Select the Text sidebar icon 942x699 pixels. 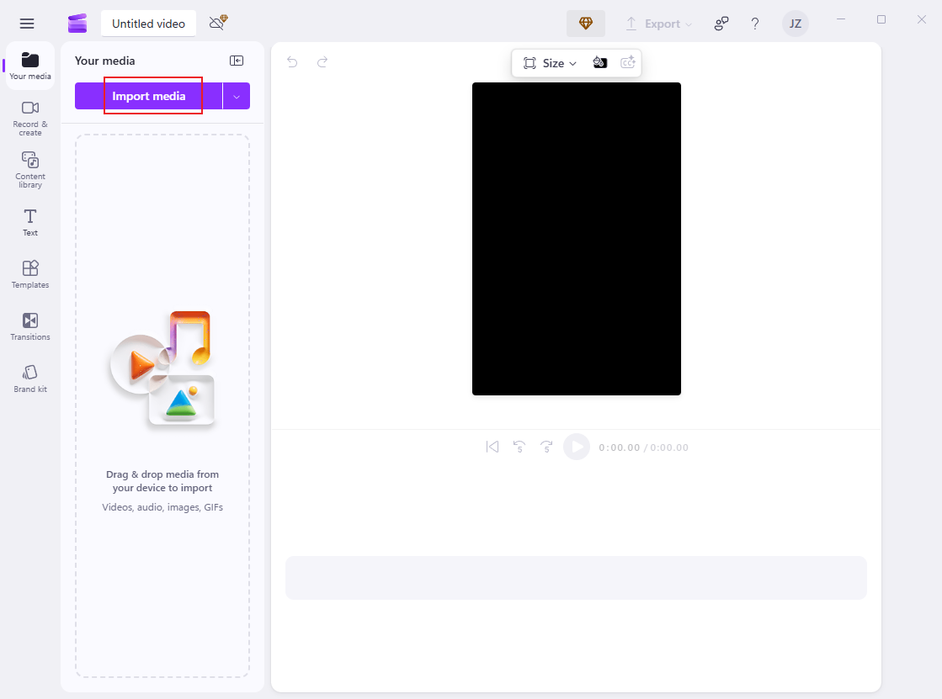(x=29, y=221)
